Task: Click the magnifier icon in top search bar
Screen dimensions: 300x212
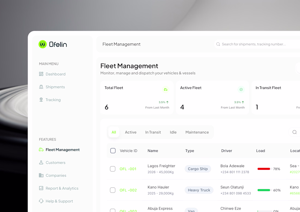Action: pyautogui.click(x=218, y=44)
